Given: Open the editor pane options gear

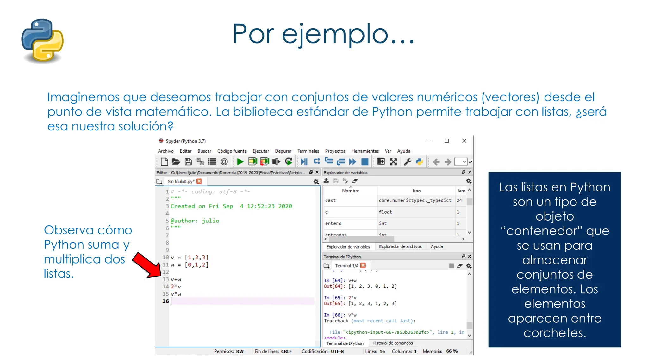Looking at the screenshot, I should 316,181.
